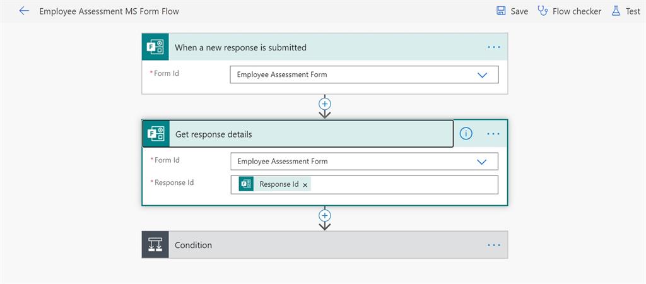Screen dimensions: 646x284
Task: Click the Forms icon on trigger step
Action: click(x=155, y=47)
